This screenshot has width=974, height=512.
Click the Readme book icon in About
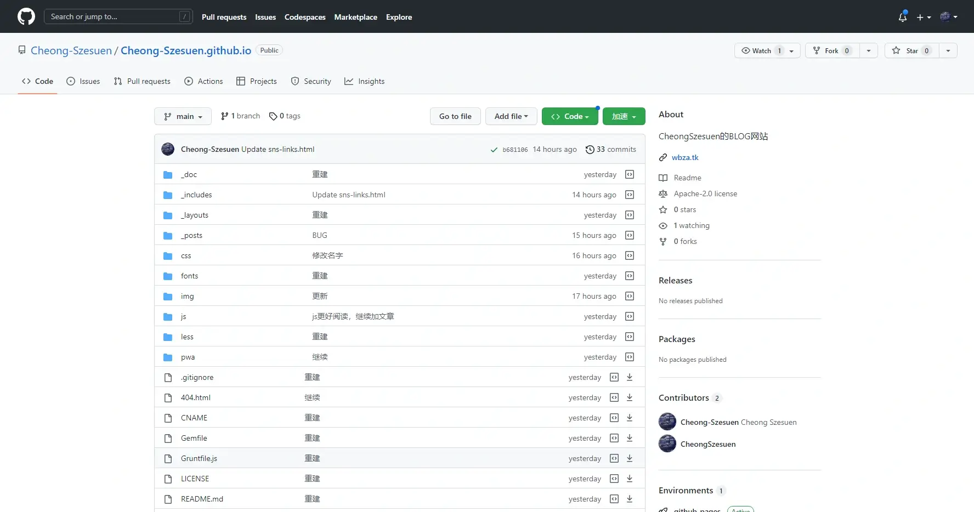tap(663, 178)
